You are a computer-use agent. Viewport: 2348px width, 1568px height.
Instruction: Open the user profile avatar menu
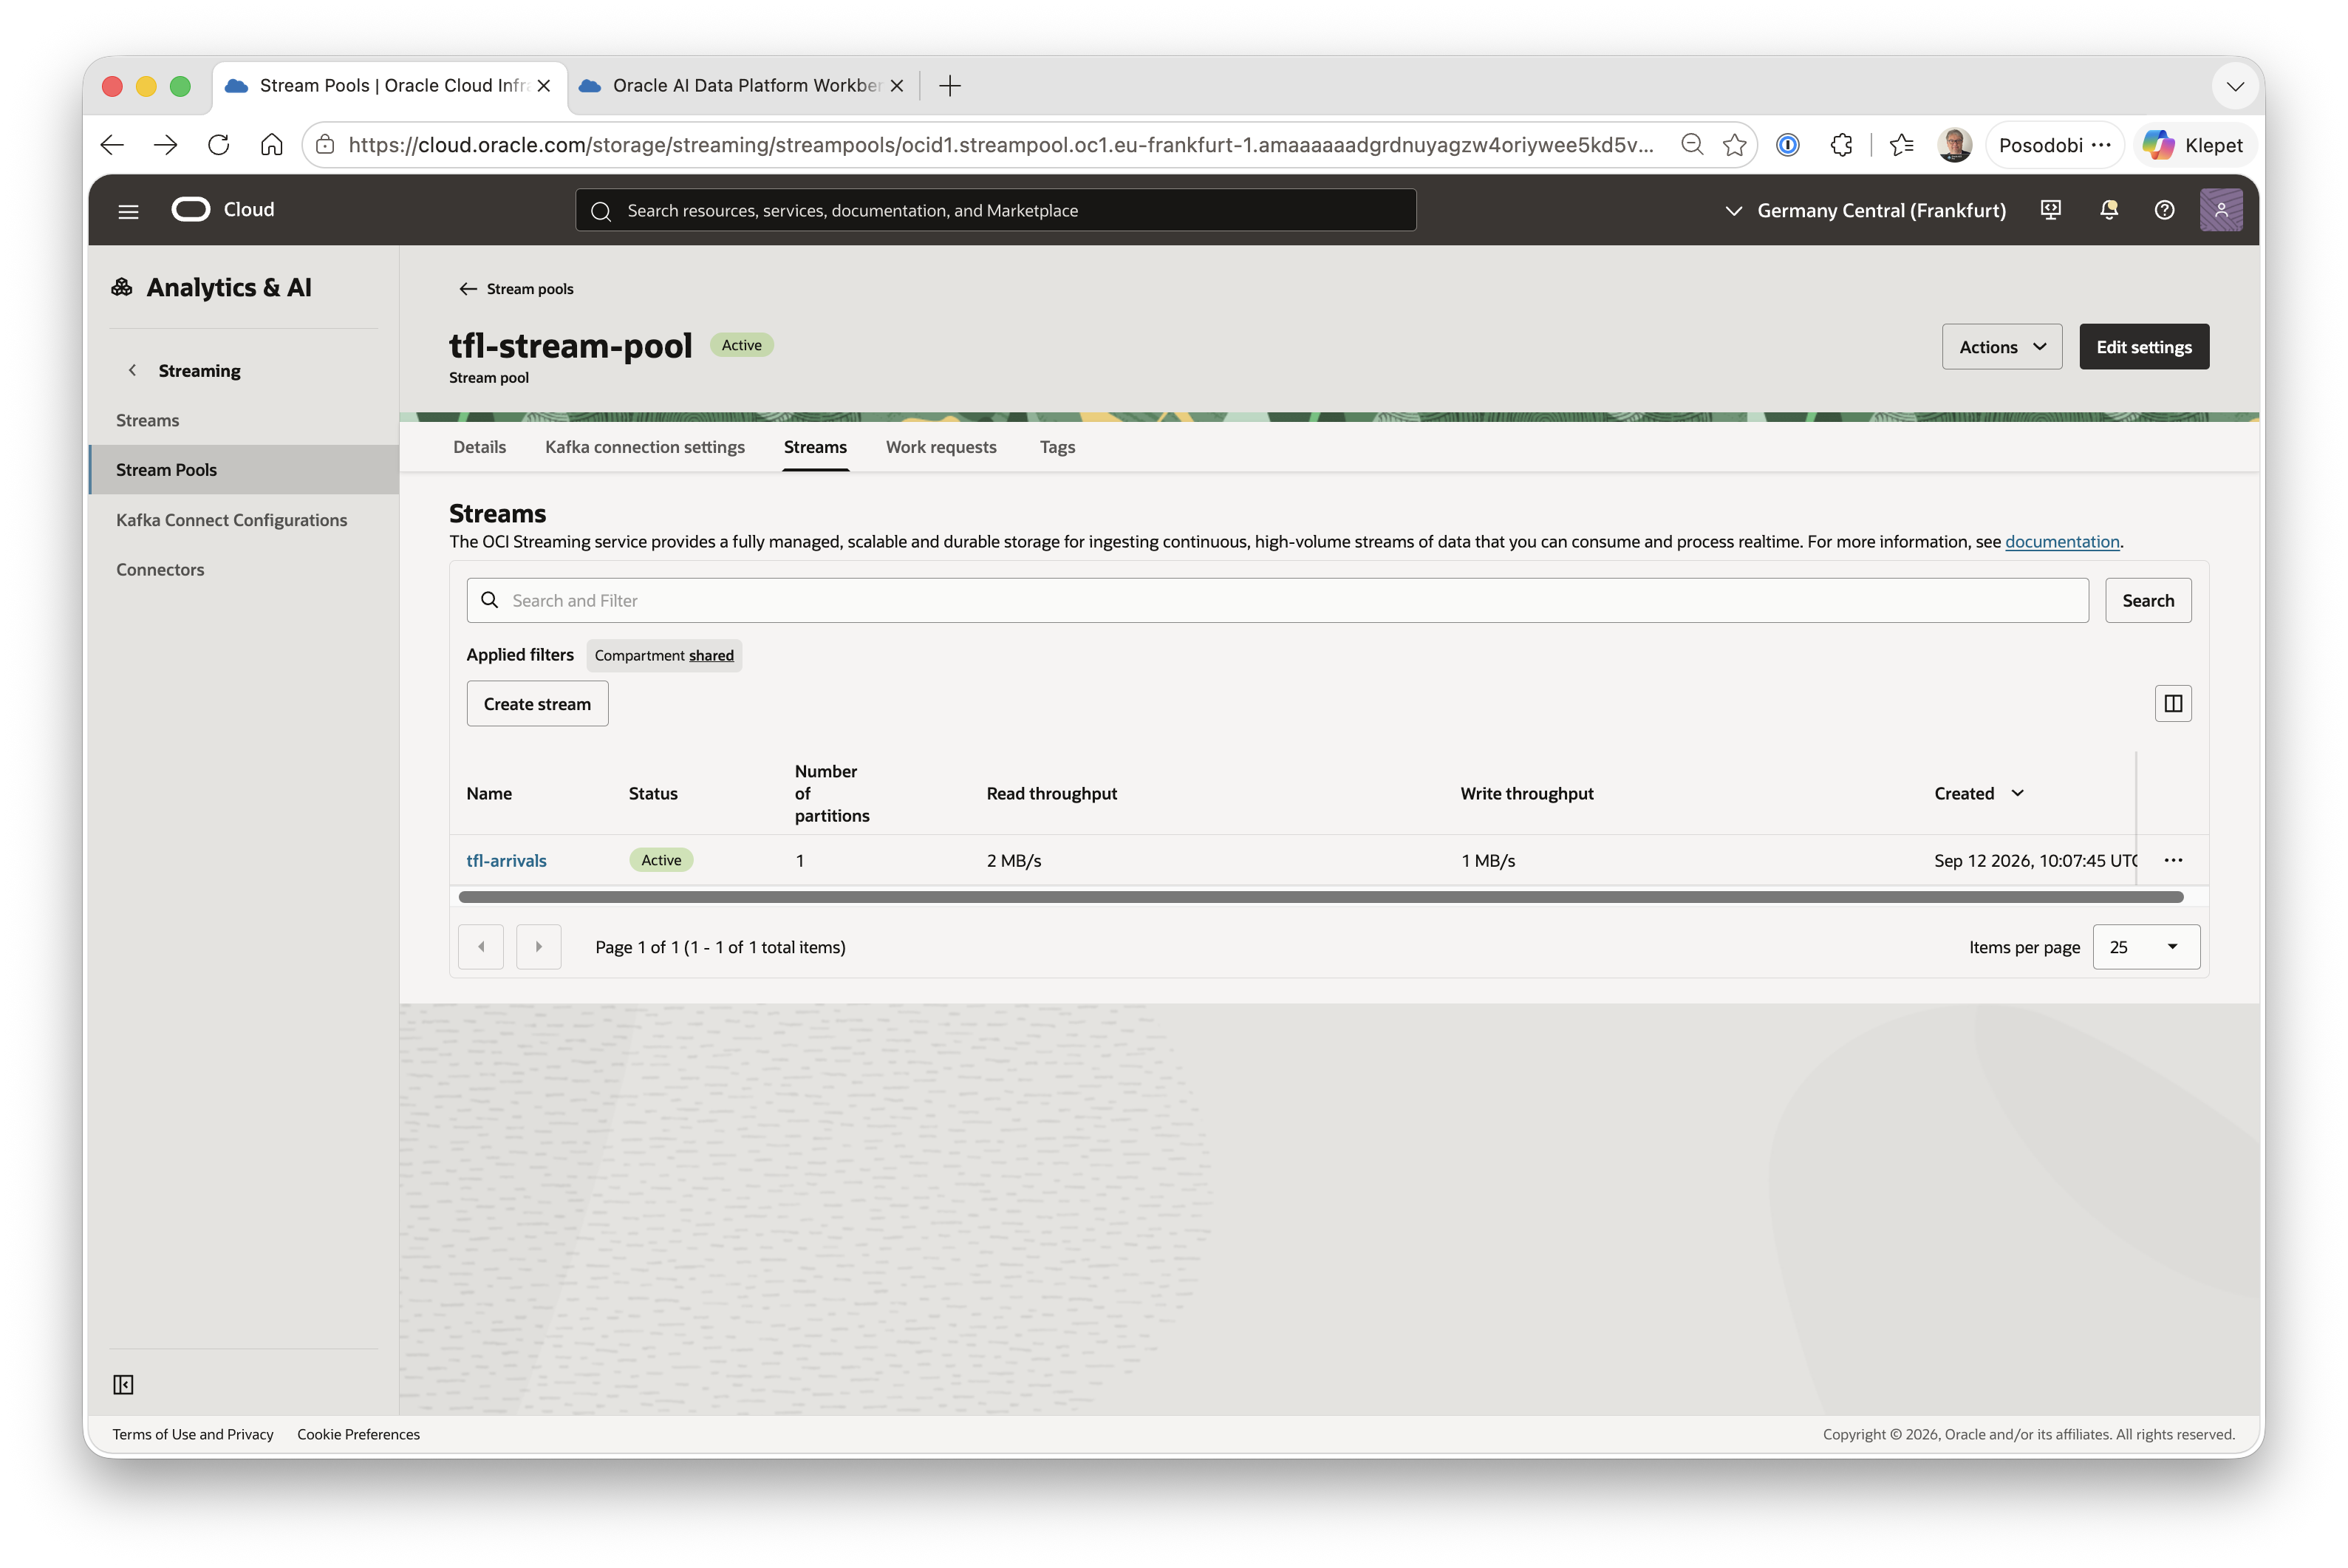[2220, 210]
